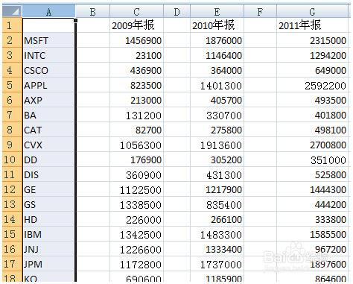Select row 17 header

tap(12, 264)
